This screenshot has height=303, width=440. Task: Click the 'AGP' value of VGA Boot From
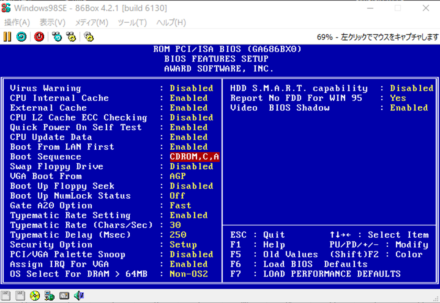(178, 176)
